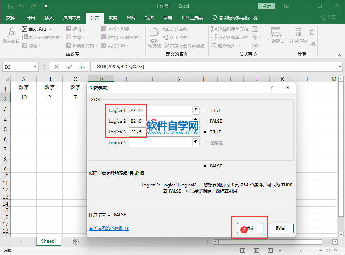Click in Logical4 input field
Screen dimensions: 345x255
tap(161, 142)
